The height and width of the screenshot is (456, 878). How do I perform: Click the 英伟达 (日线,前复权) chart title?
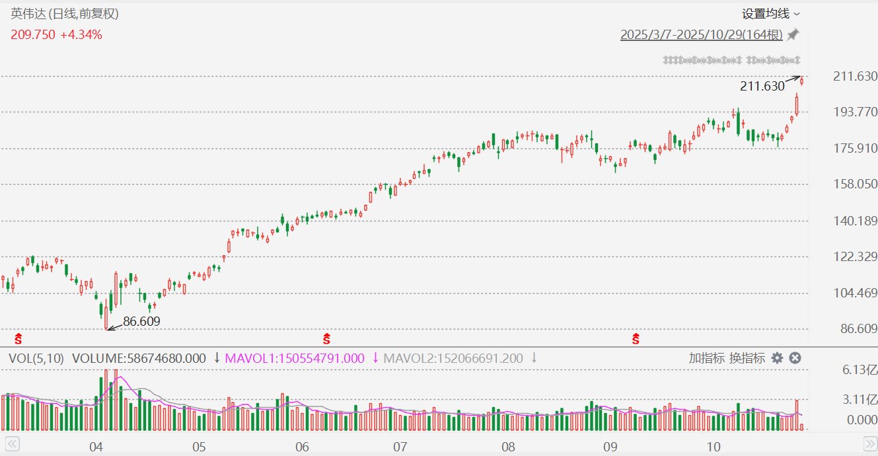point(65,14)
